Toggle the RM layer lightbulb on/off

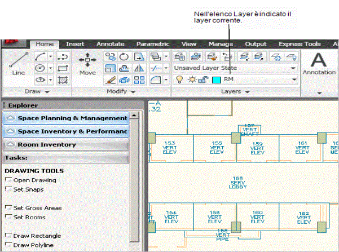179,79
